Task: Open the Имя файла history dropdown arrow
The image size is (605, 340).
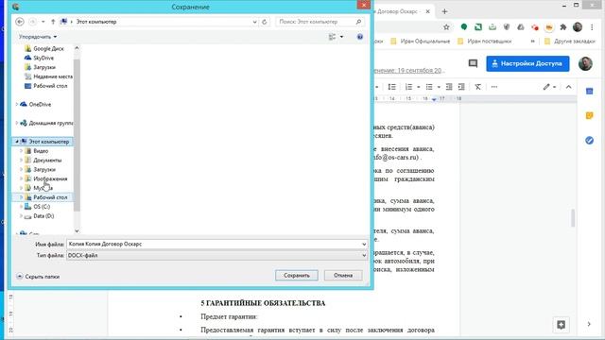Action: 364,244
